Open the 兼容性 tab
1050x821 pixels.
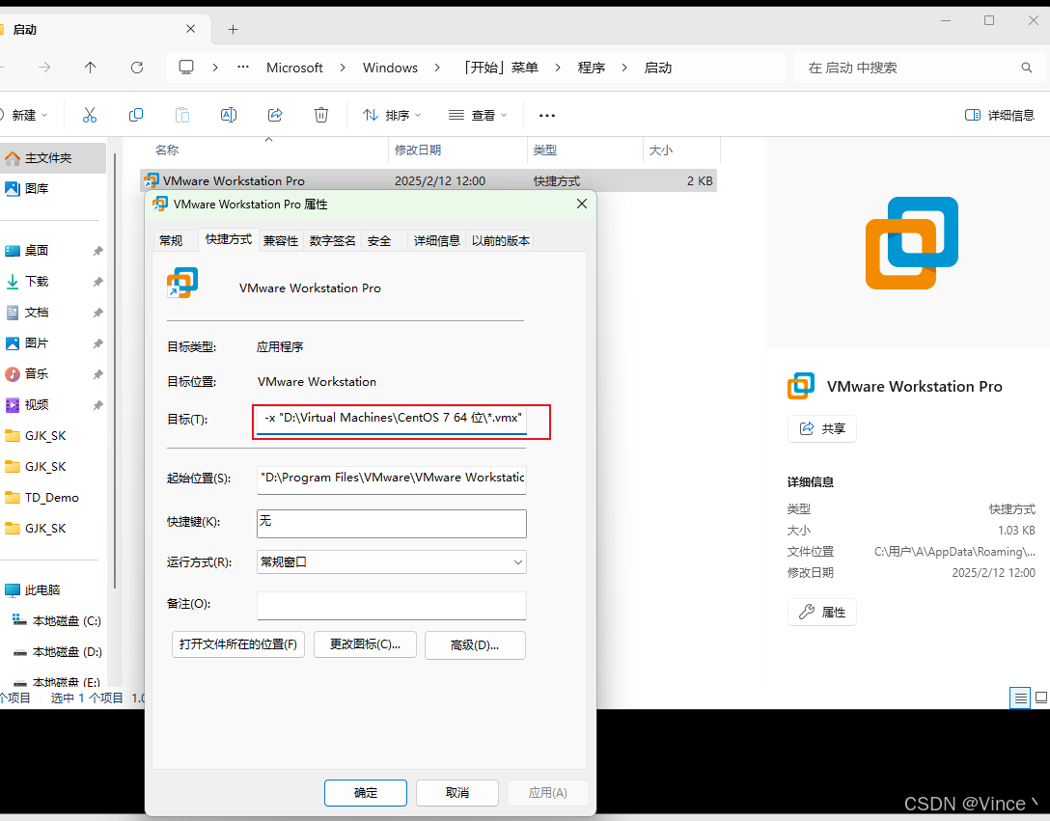click(x=281, y=240)
